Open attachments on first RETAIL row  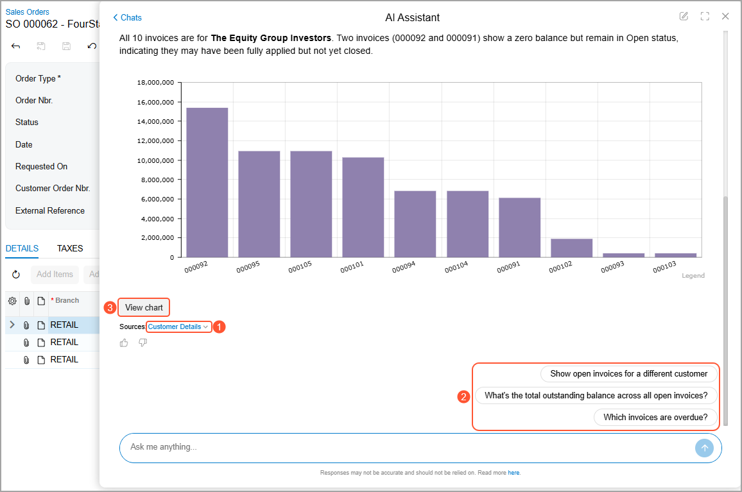(26, 325)
